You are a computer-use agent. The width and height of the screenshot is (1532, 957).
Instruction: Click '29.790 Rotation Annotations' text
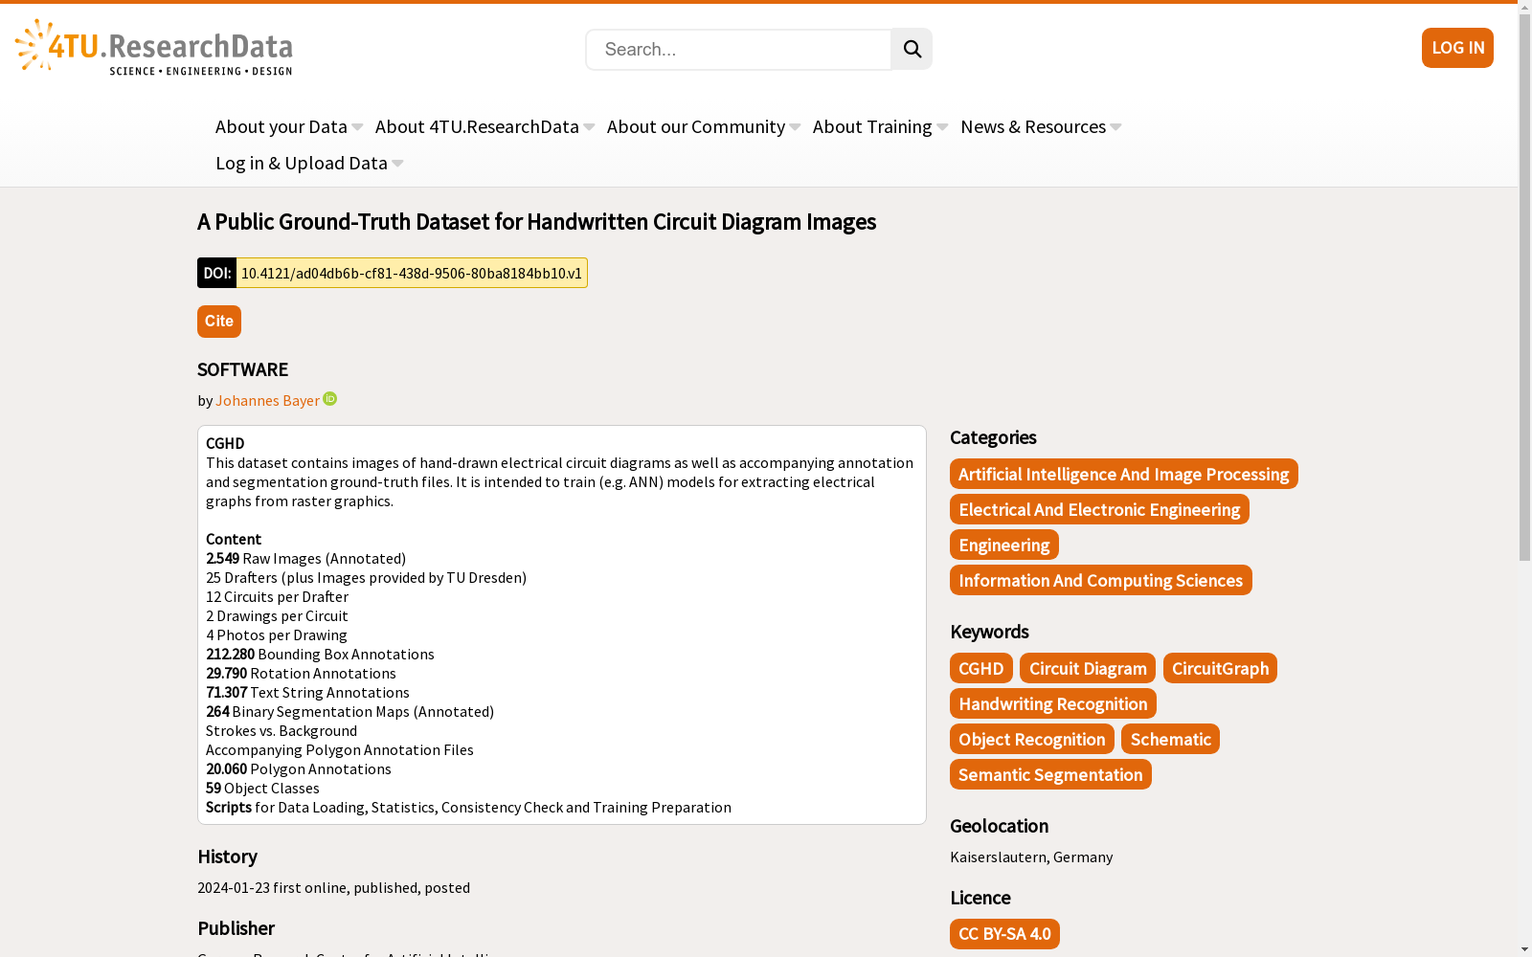tap(301, 673)
